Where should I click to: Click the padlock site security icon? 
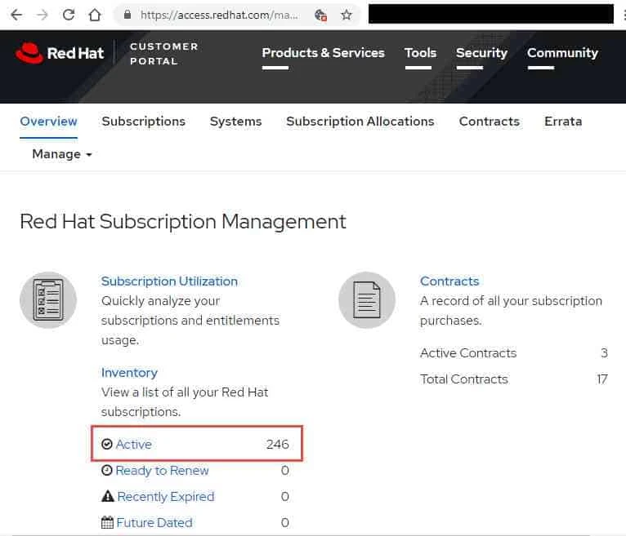tap(127, 15)
